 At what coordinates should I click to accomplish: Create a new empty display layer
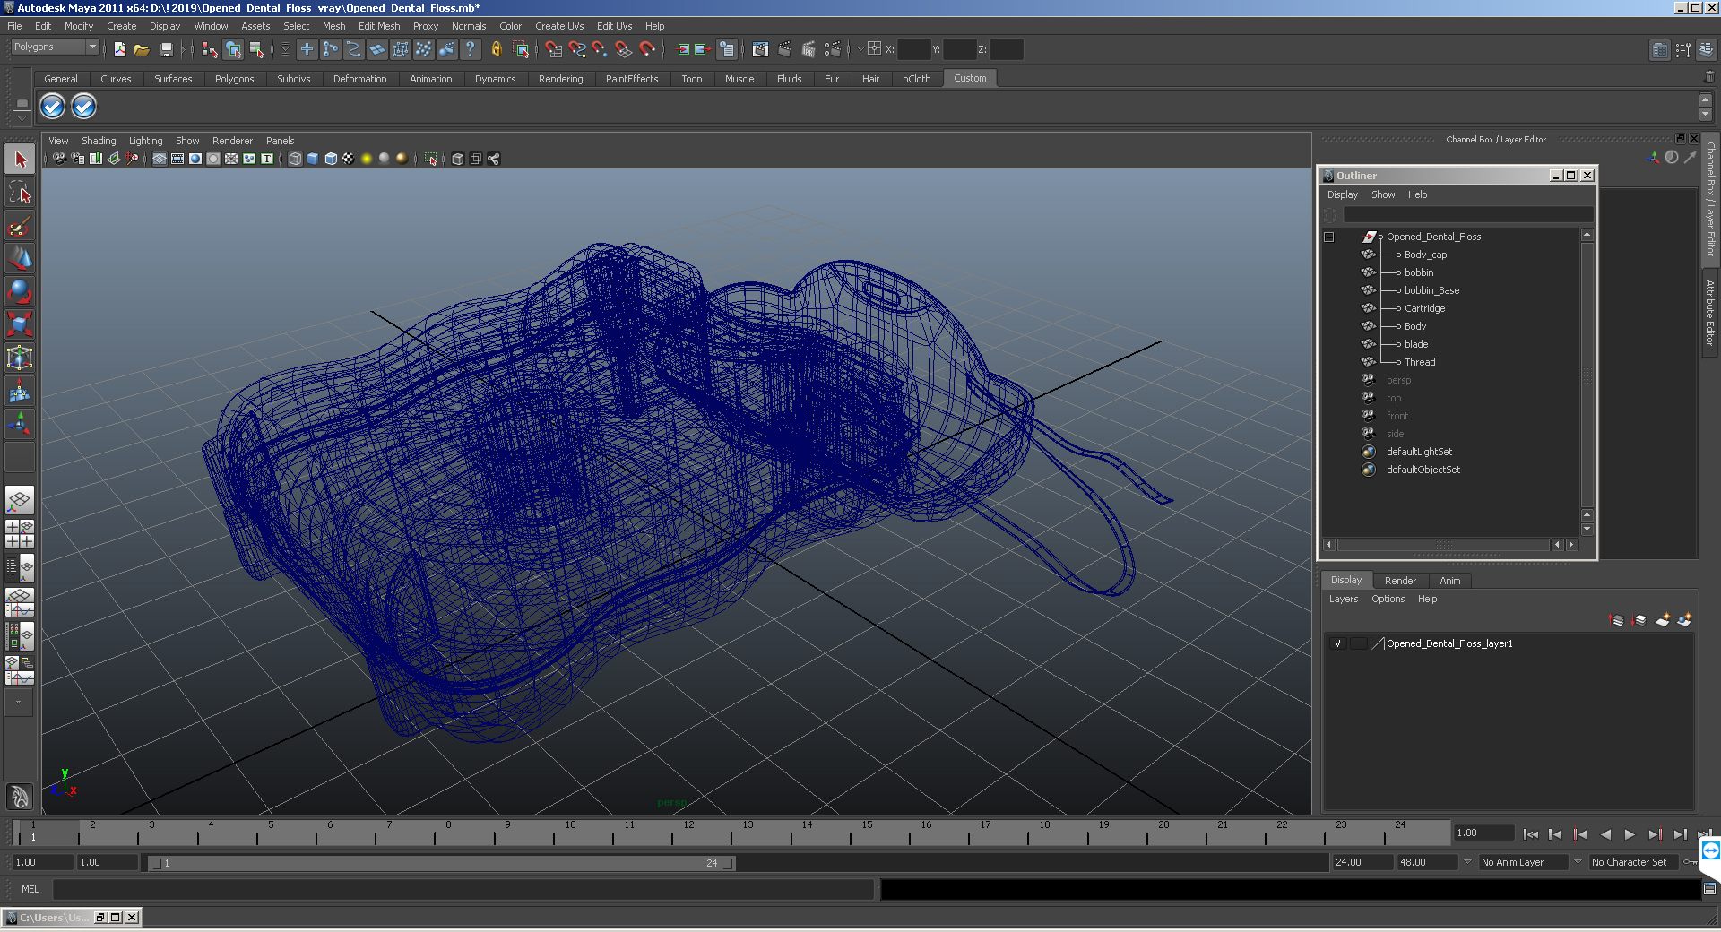coord(1663,619)
